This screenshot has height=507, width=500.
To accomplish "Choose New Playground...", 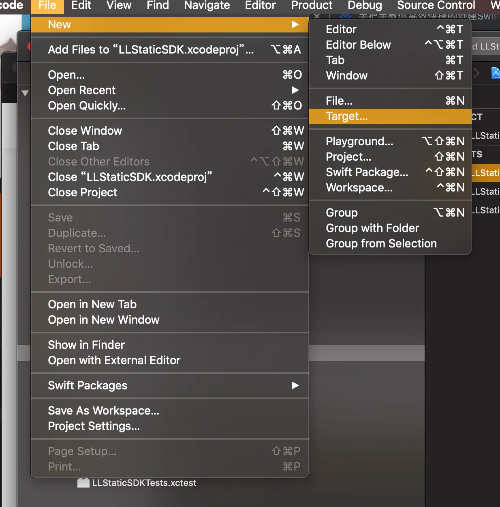I will coord(390,142).
